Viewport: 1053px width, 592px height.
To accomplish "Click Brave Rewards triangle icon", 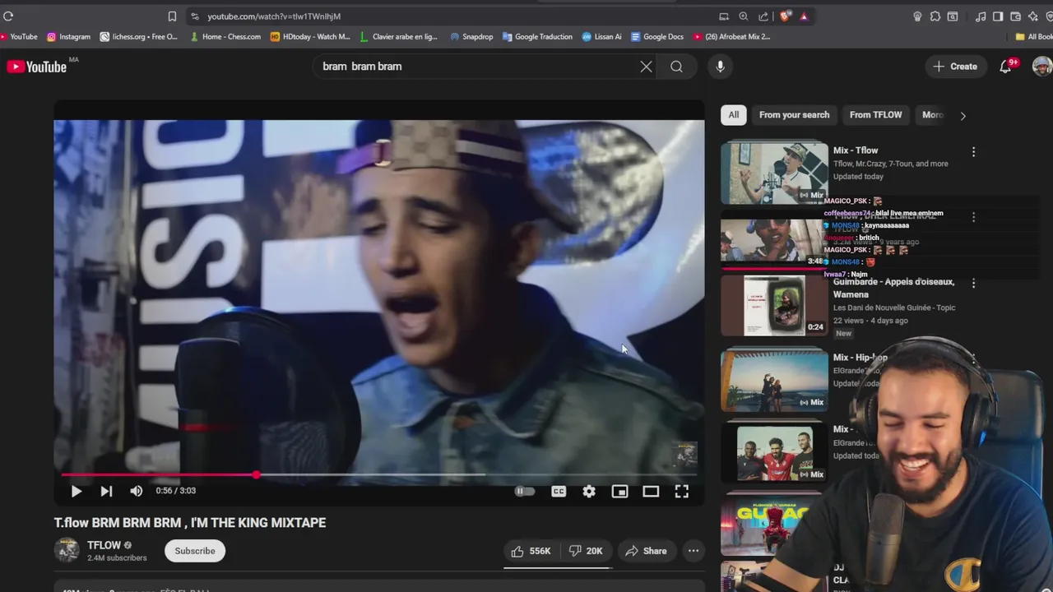I will coord(804,16).
